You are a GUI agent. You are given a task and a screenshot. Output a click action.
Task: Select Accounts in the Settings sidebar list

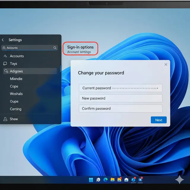coord(17,56)
